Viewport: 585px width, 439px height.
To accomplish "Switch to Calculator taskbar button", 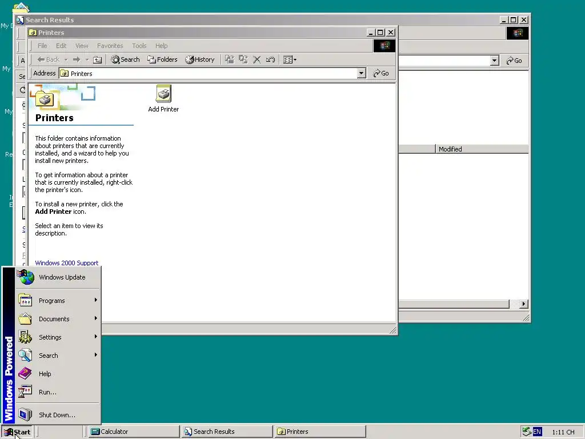I will (133, 432).
